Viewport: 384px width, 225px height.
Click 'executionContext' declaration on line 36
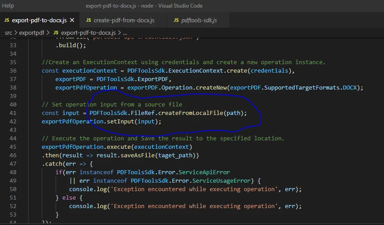(89, 71)
